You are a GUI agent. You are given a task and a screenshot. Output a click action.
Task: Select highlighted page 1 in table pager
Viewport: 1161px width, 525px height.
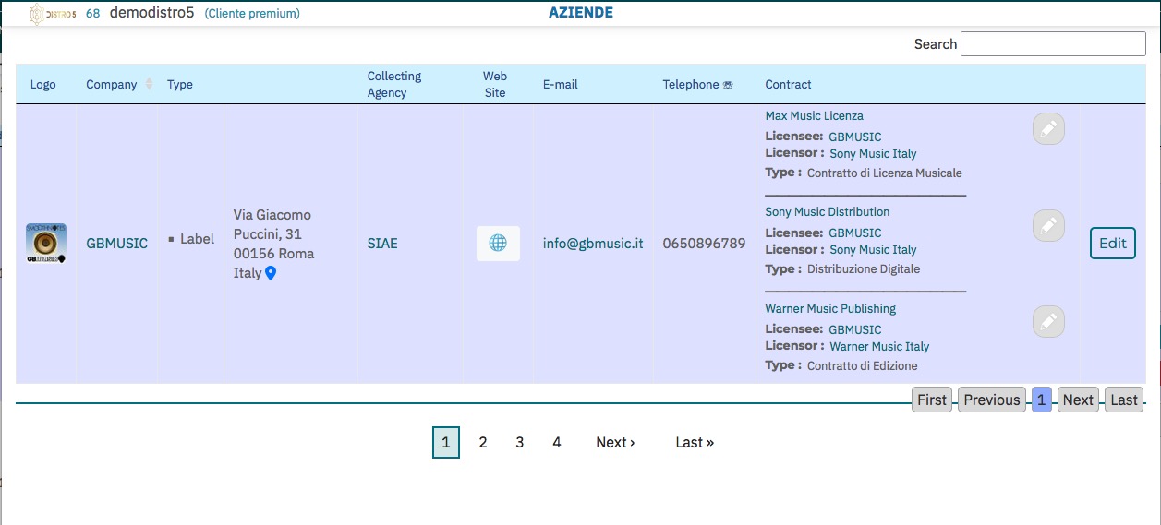1042,400
